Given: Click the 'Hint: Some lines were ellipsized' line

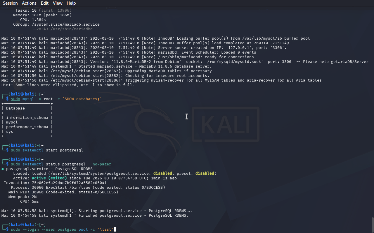Looking at the screenshot, I should [68, 85].
